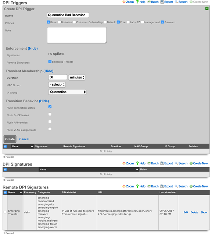Sort DPI Triggers by Name column
215x236 pixels.
pos(22,146)
